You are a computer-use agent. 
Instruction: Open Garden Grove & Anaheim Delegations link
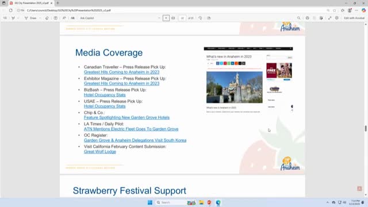tap(135, 140)
